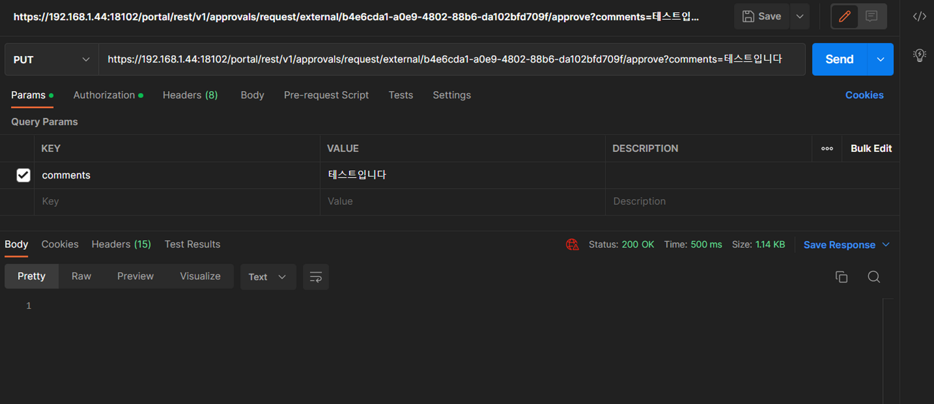Open the PUT method dropdown
This screenshot has width=934, height=404.
click(51, 60)
